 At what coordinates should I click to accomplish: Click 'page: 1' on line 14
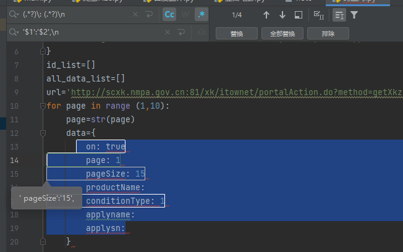(x=103, y=161)
